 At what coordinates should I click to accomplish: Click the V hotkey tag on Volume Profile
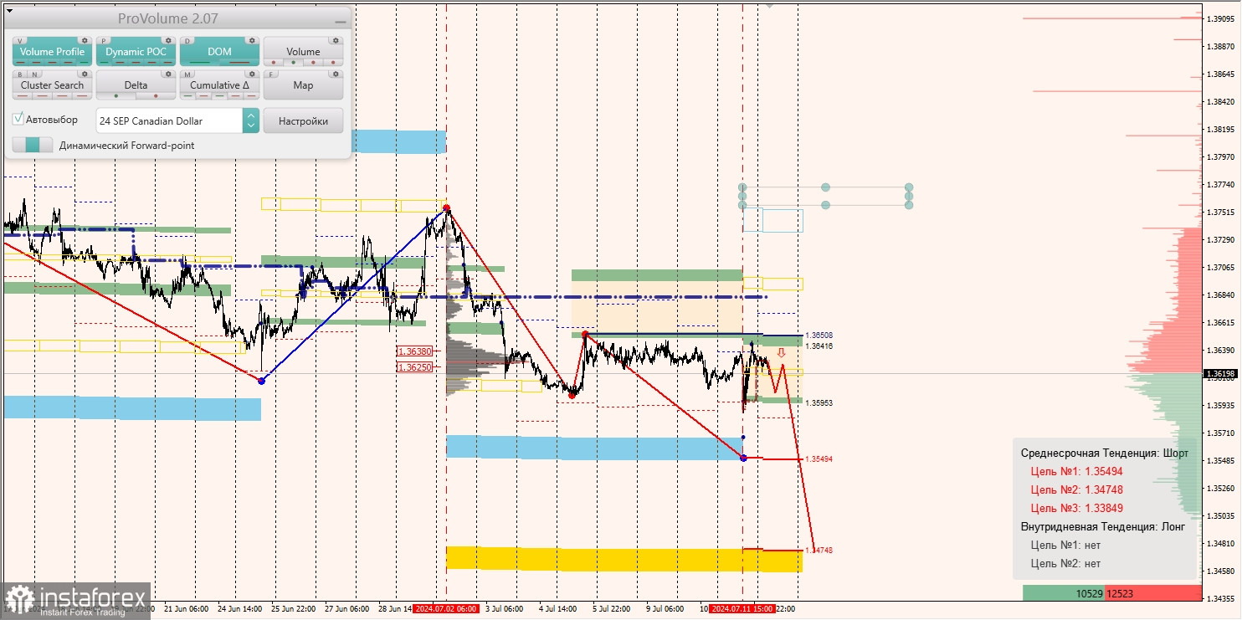tap(20, 41)
